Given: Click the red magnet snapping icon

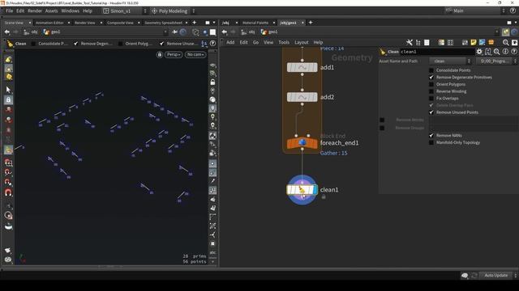Looking at the screenshot, I should [x=9, y=192].
